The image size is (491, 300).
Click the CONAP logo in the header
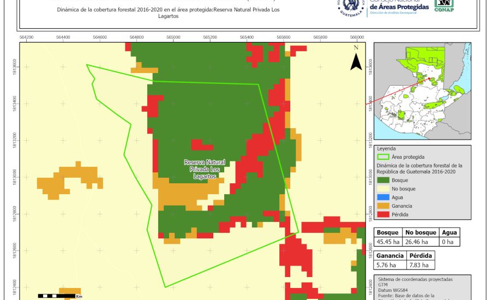pyautogui.click(x=444, y=5)
